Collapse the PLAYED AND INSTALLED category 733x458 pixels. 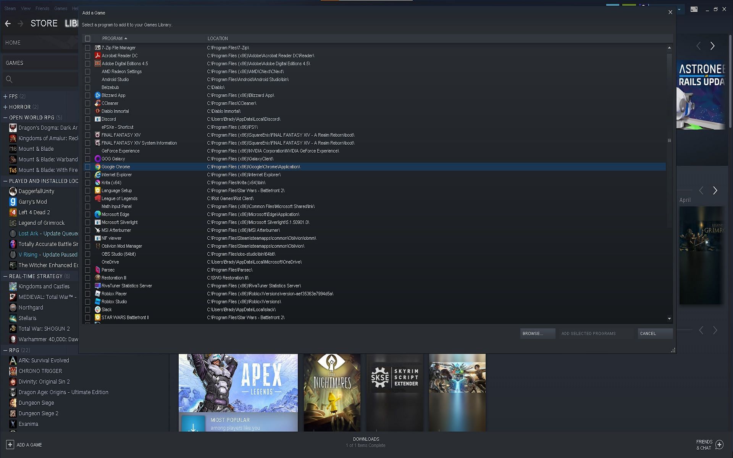(5, 181)
